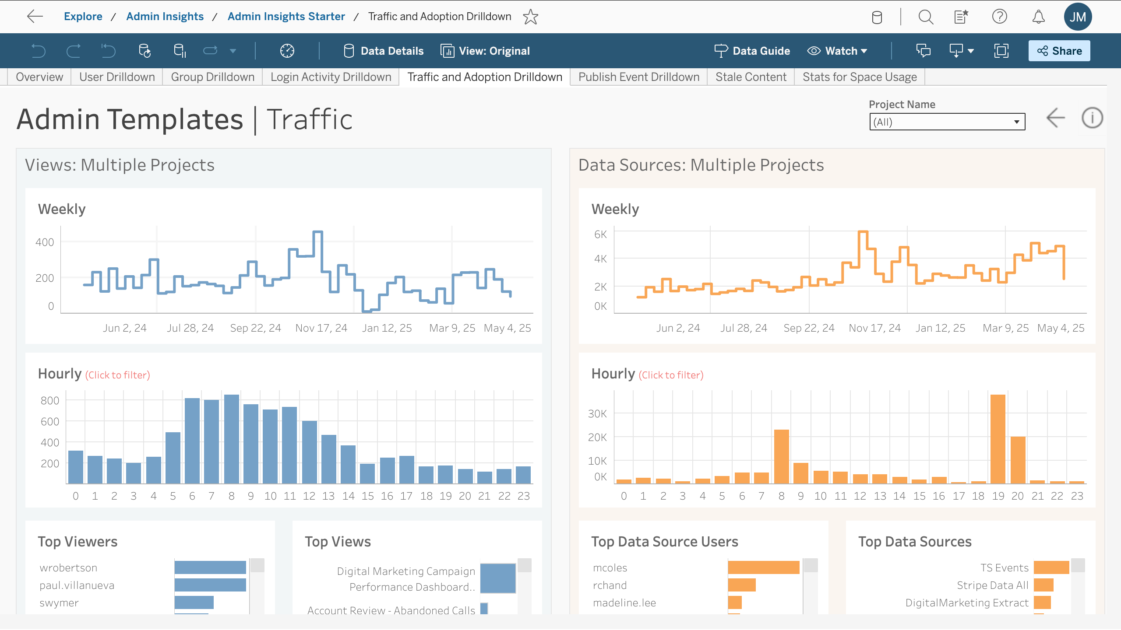The width and height of the screenshot is (1121, 630).
Task: Click the Share button
Action: point(1059,51)
